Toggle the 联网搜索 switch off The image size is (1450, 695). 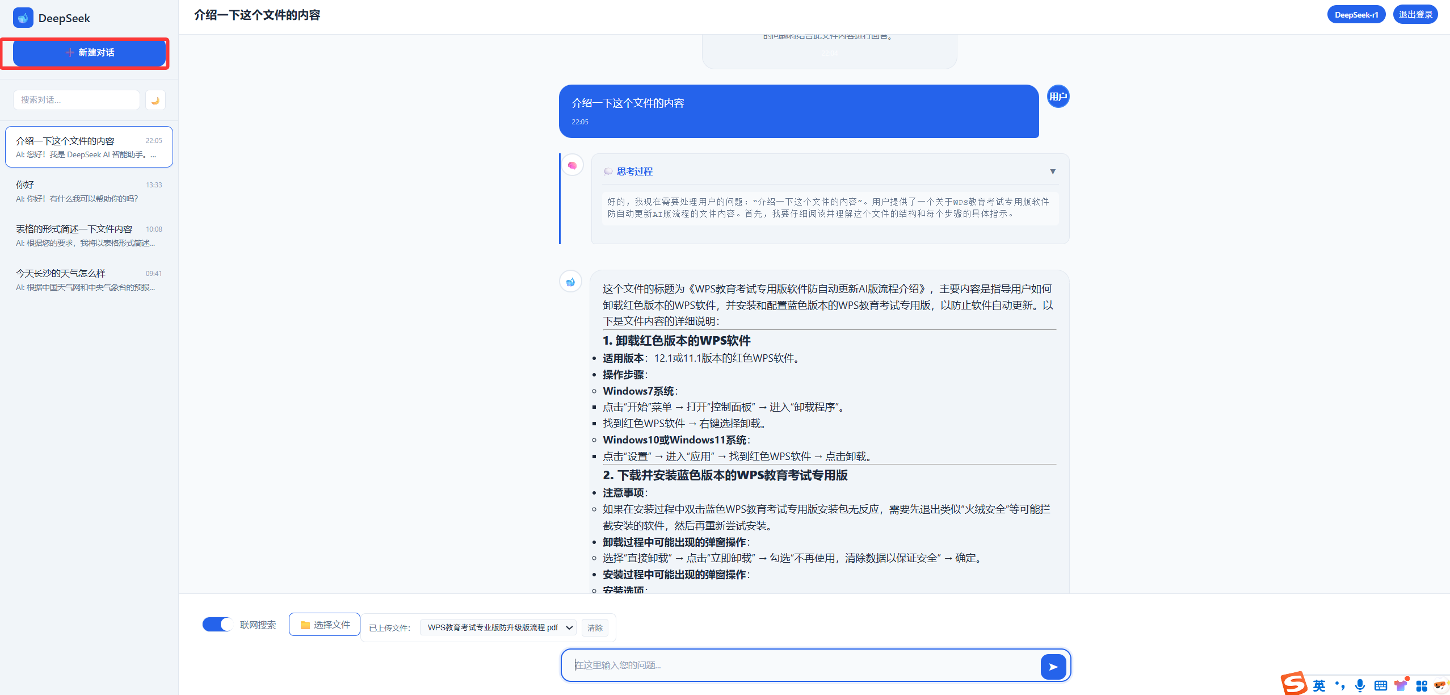pos(217,625)
